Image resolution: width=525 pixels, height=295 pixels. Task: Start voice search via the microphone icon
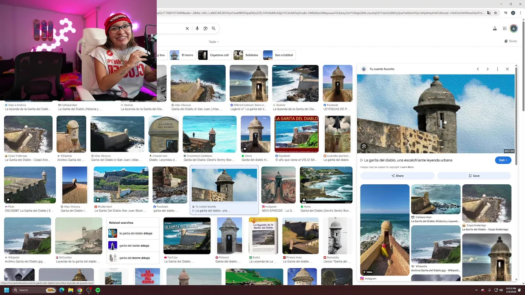coord(197,29)
